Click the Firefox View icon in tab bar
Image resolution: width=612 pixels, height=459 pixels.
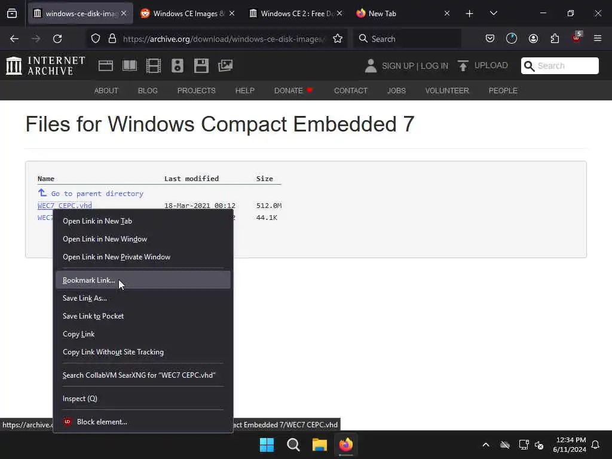(x=12, y=14)
